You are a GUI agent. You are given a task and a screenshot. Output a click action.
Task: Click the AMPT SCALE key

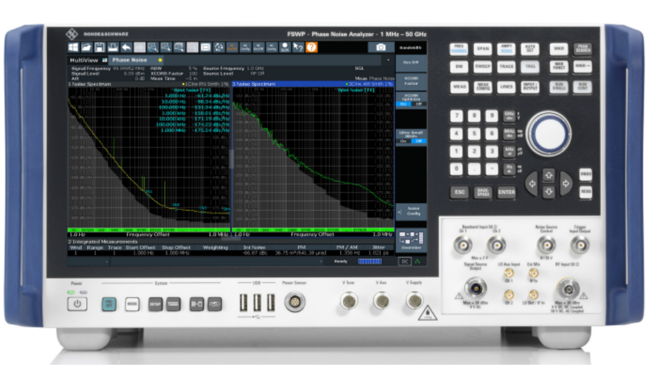click(x=506, y=49)
